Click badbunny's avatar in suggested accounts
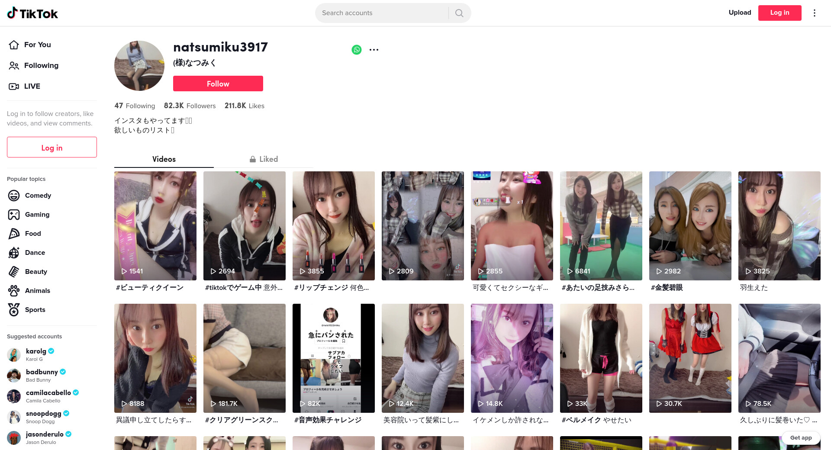The height and width of the screenshot is (450, 831). point(14,376)
